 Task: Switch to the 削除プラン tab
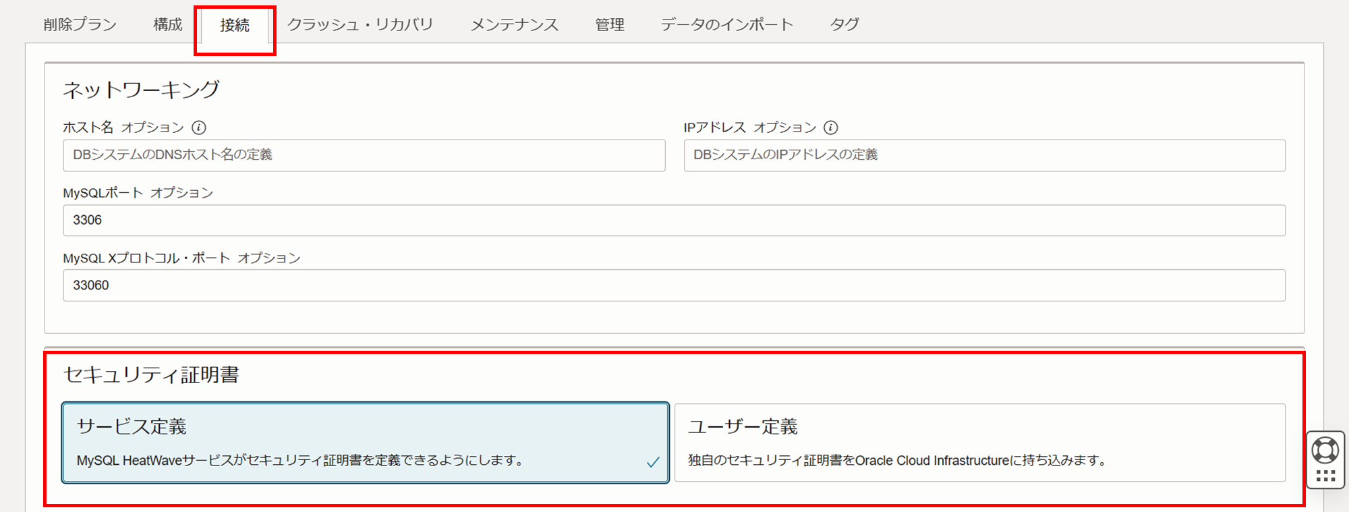click(x=80, y=25)
